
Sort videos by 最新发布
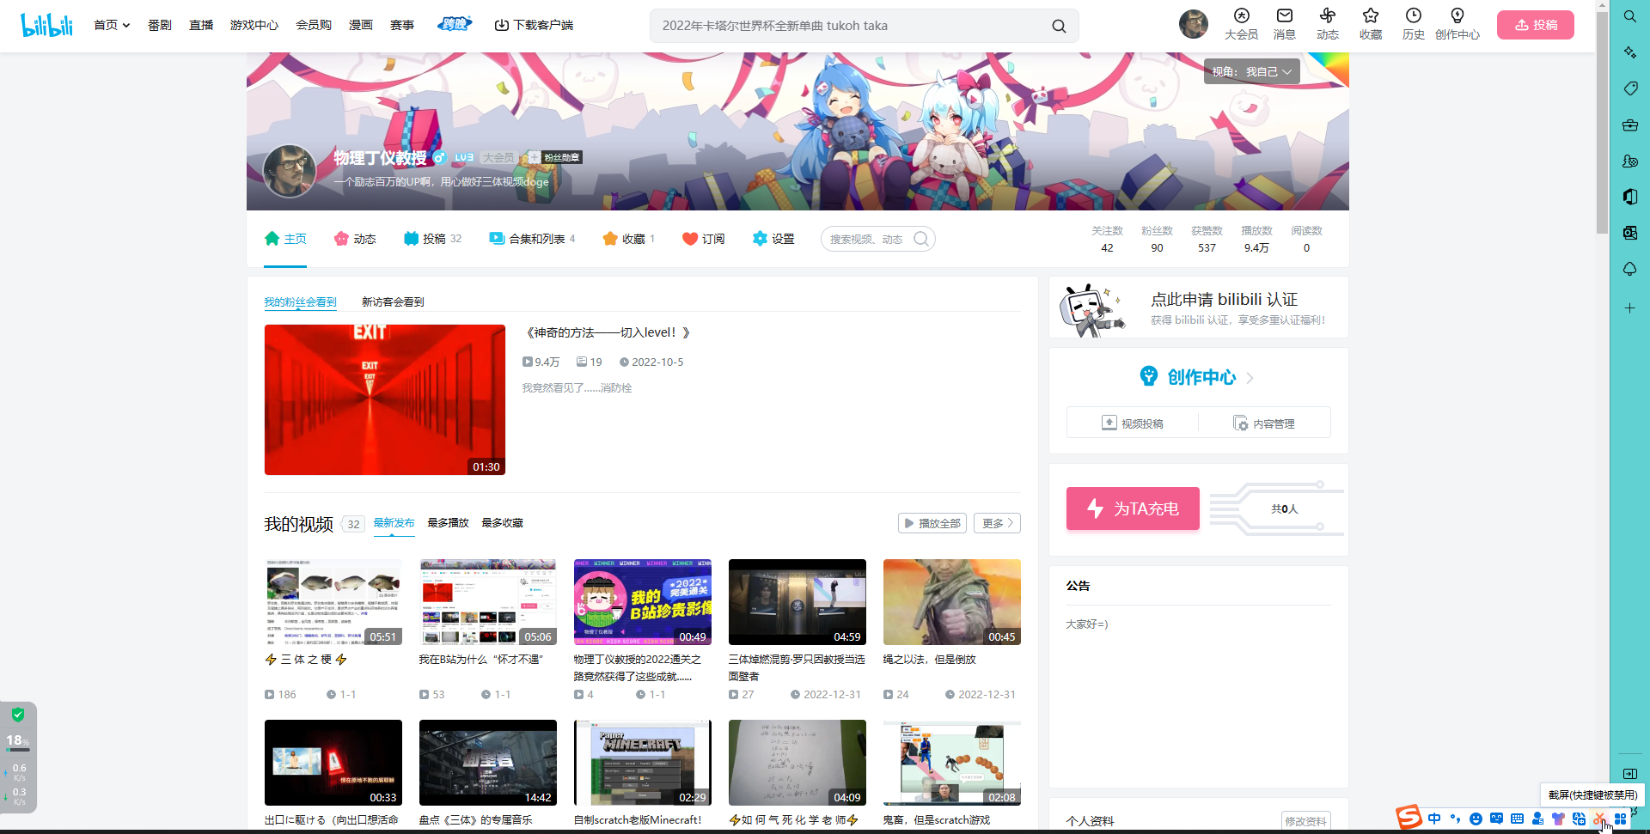394,523
